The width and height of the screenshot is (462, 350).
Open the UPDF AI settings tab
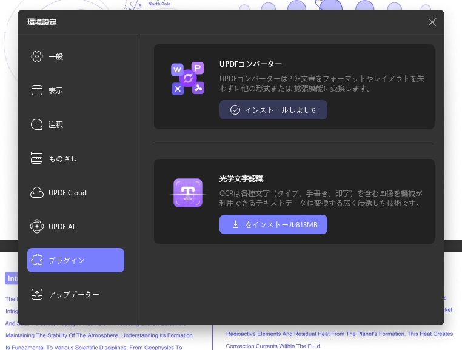click(x=76, y=226)
